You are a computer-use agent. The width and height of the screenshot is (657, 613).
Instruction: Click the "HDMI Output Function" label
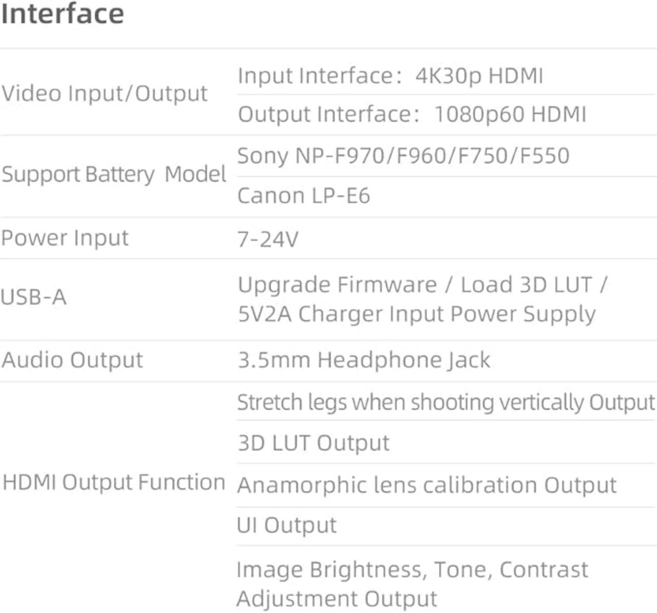pos(113,483)
